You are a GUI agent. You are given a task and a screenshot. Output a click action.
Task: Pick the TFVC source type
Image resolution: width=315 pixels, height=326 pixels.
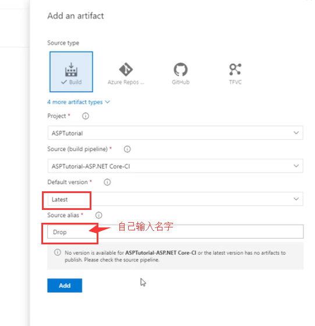coord(235,73)
